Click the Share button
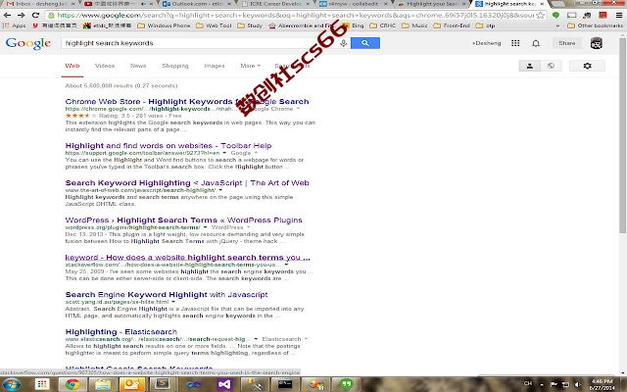 (x=567, y=43)
